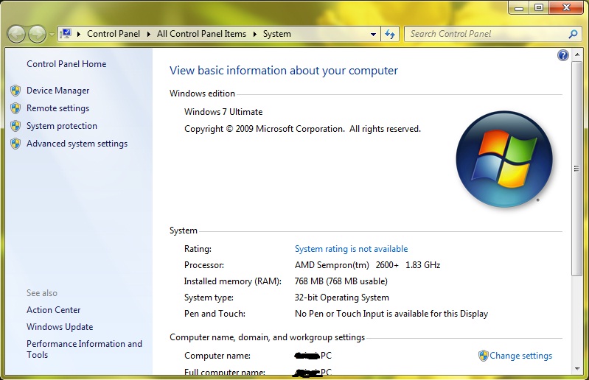
Task: Open address bar history dropdown
Action: (373, 35)
